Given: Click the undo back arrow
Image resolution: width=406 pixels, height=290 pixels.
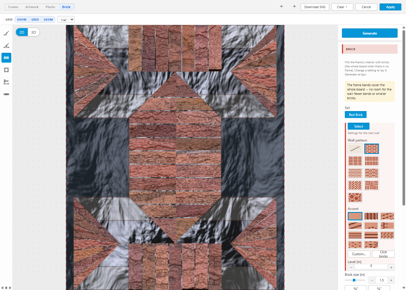Looking at the screenshot, I should tap(282, 6).
